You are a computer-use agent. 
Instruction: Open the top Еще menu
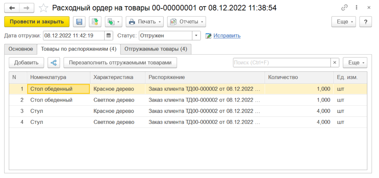(x=343, y=22)
